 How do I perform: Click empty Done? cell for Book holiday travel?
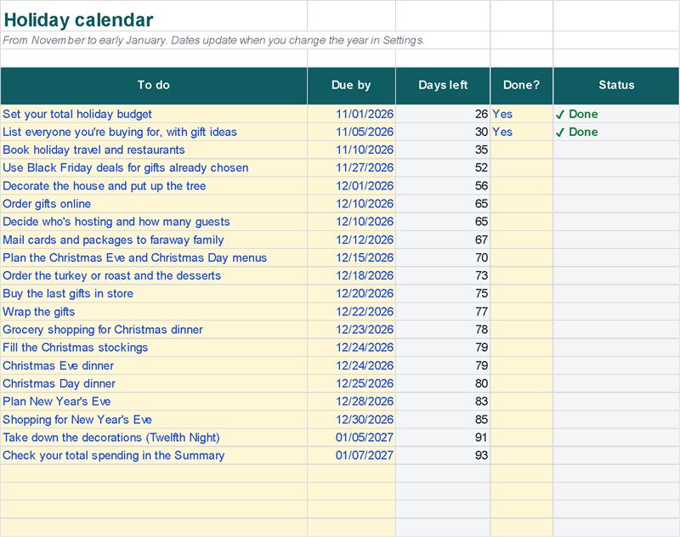tap(522, 150)
